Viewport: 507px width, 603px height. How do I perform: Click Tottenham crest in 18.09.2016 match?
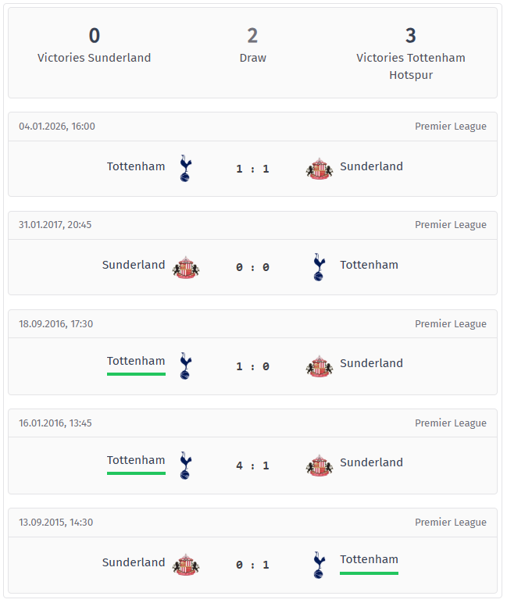185,366
